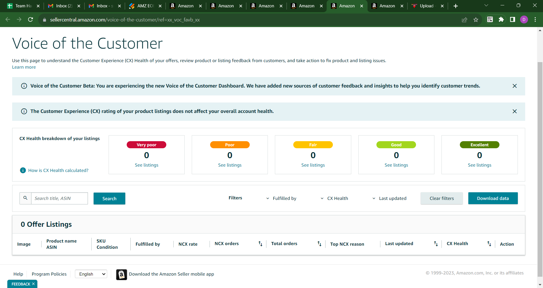Click the Top NCX reason column header

coord(347,244)
